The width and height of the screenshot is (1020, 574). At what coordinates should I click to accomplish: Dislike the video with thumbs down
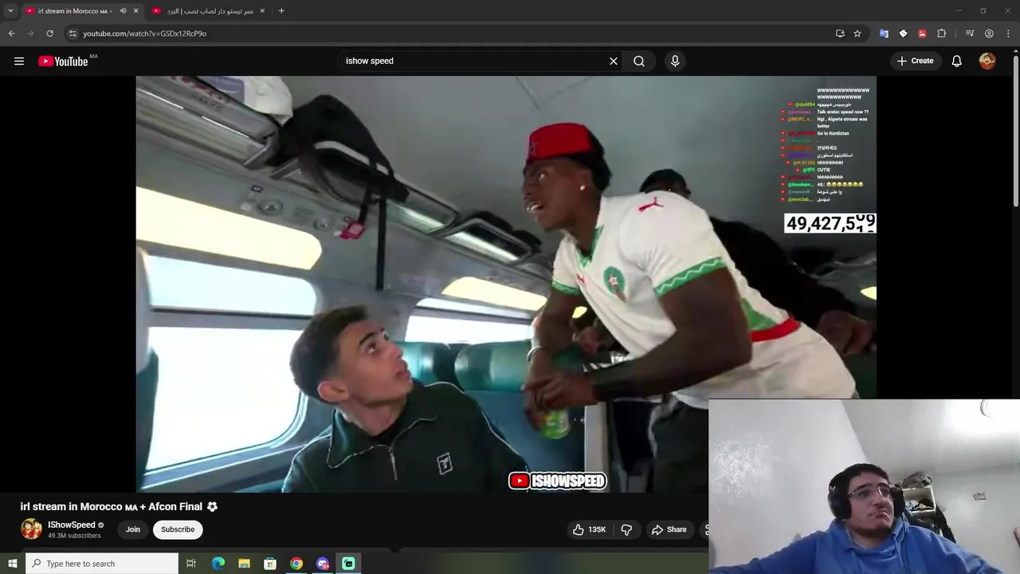(x=626, y=529)
